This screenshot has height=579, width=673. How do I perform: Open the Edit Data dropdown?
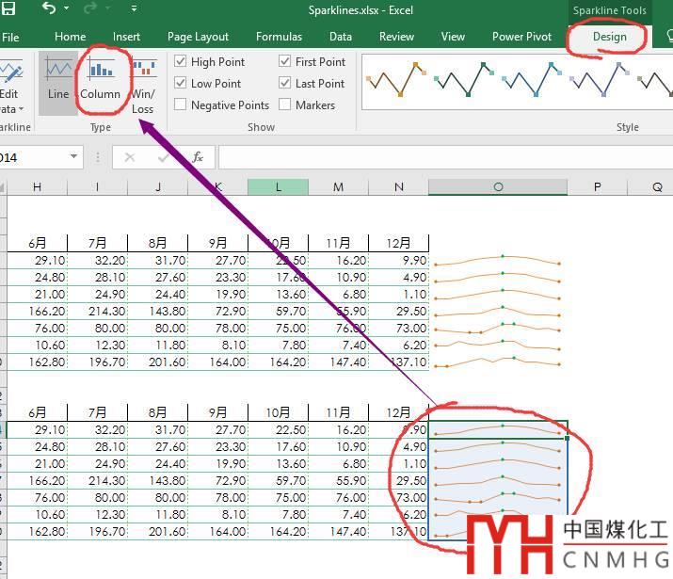[11, 102]
